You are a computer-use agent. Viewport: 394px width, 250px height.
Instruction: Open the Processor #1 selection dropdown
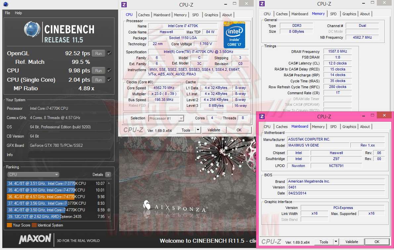pos(166,118)
